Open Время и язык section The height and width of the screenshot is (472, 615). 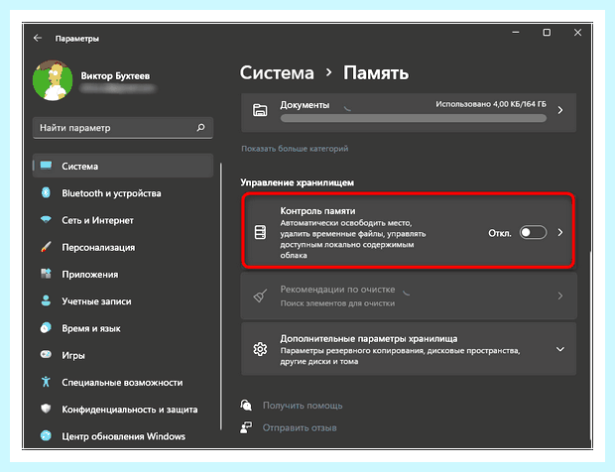click(x=123, y=328)
